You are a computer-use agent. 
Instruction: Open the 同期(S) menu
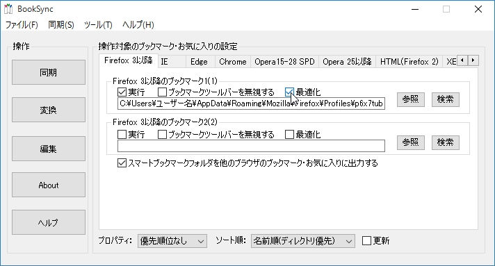pos(61,25)
